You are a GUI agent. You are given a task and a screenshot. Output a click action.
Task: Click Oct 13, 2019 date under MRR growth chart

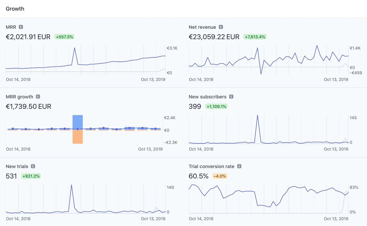tap(150, 149)
